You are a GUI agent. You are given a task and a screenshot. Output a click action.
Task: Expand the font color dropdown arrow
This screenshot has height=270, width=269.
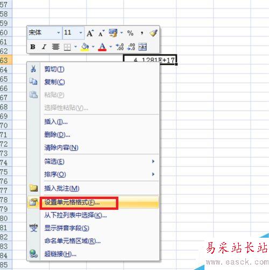point(111,47)
